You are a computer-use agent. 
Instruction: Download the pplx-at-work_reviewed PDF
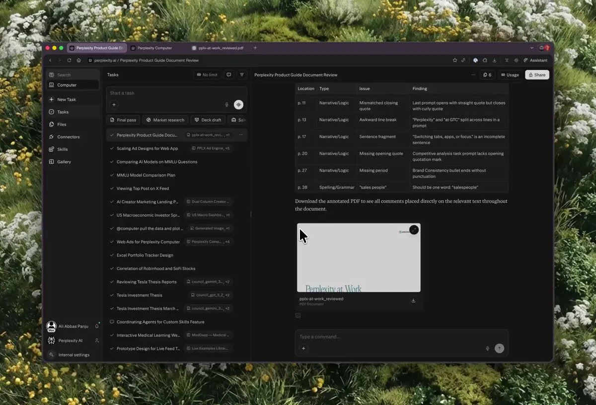point(413,300)
